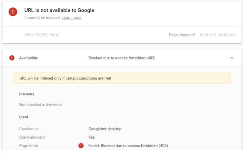Click the 'Not checked in live tests' text
This screenshot has height=157, width=244.
click(40, 104)
